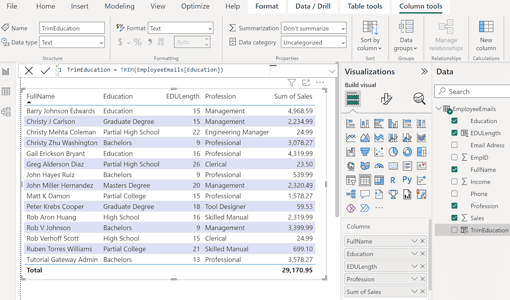Select the gauge visual icon
510x300 pixels.
click(379, 166)
